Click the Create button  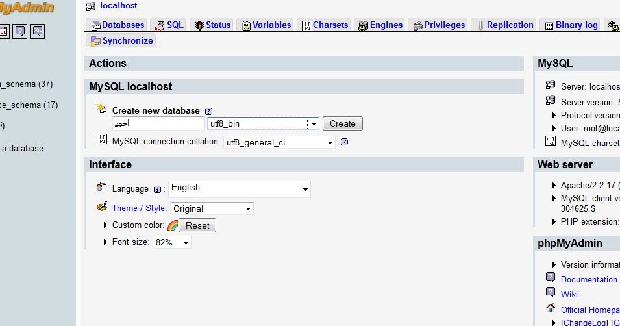(x=342, y=123)
